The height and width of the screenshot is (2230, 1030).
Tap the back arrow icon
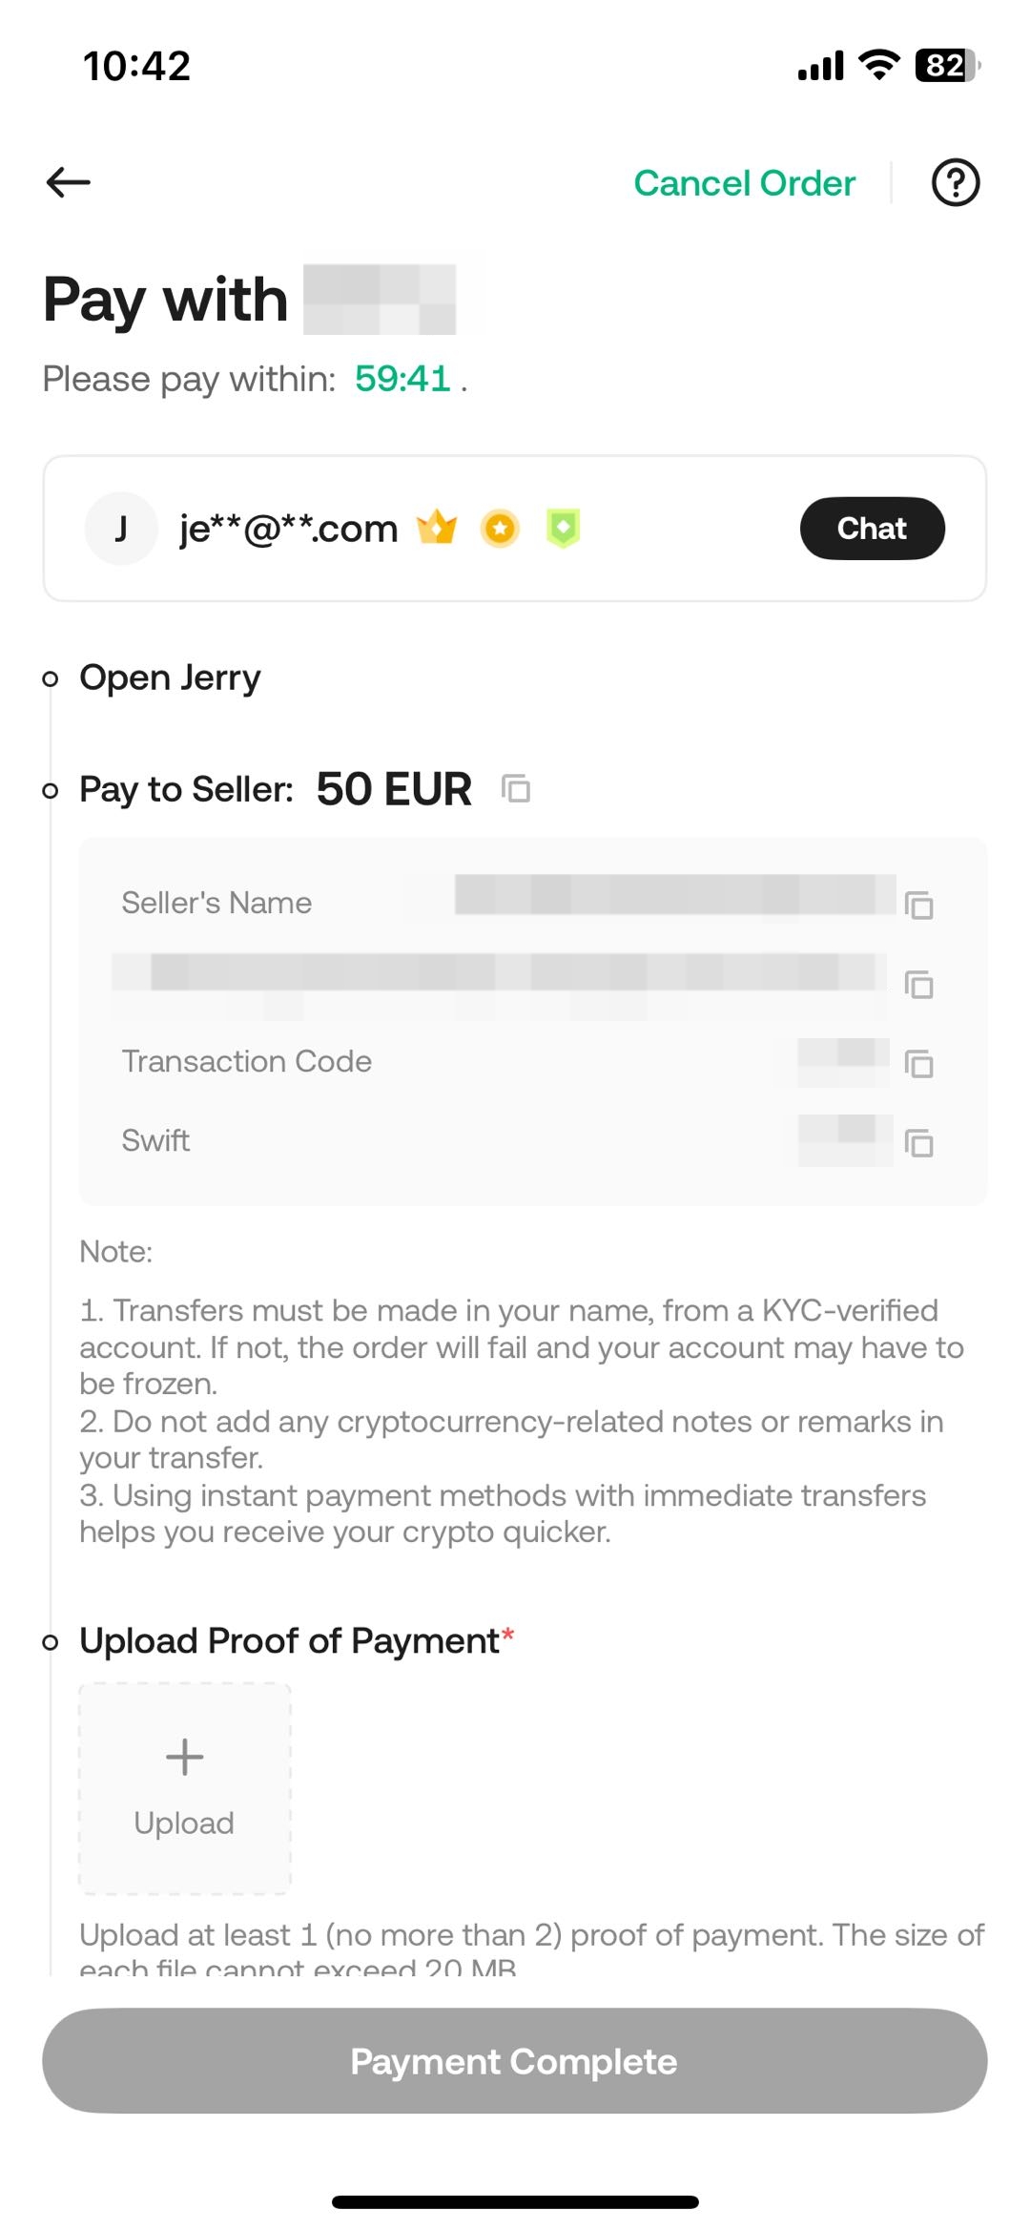[69, 182]
